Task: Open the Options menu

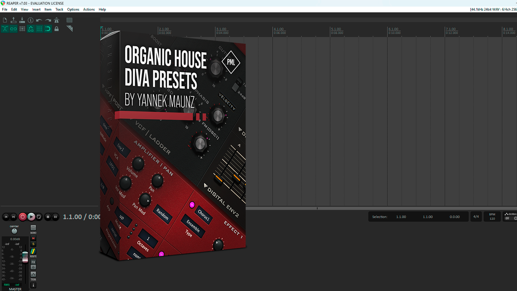Action: (73, 9)
